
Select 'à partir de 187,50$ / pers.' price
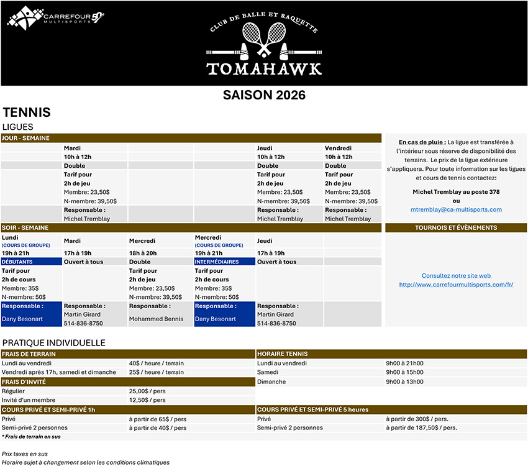(421, 427)
